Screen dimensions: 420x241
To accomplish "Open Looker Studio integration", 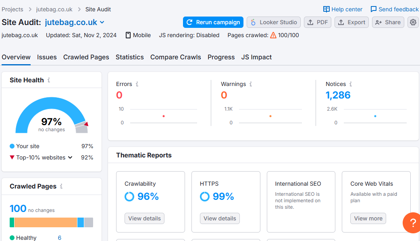I will (274, 22).
